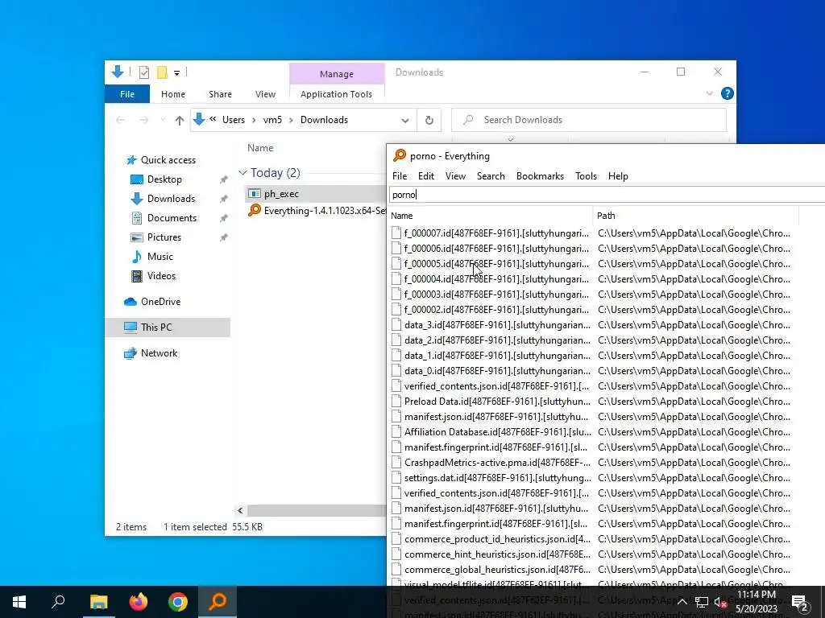Click Explorer refresh button
Image resolution: width=825 pixels, height=618 pixels.
(429, 121)
